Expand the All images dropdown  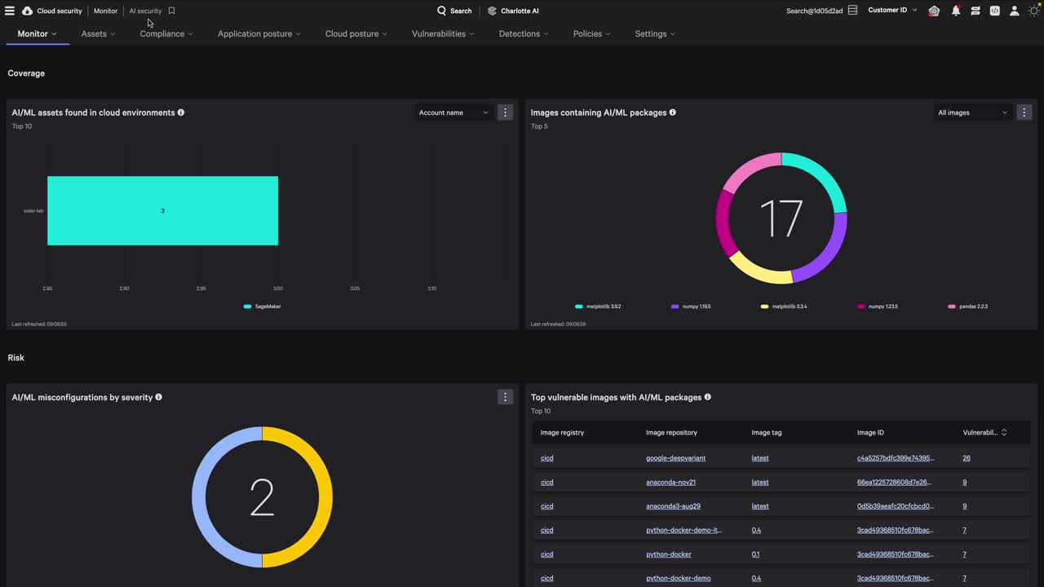(972, 113)
